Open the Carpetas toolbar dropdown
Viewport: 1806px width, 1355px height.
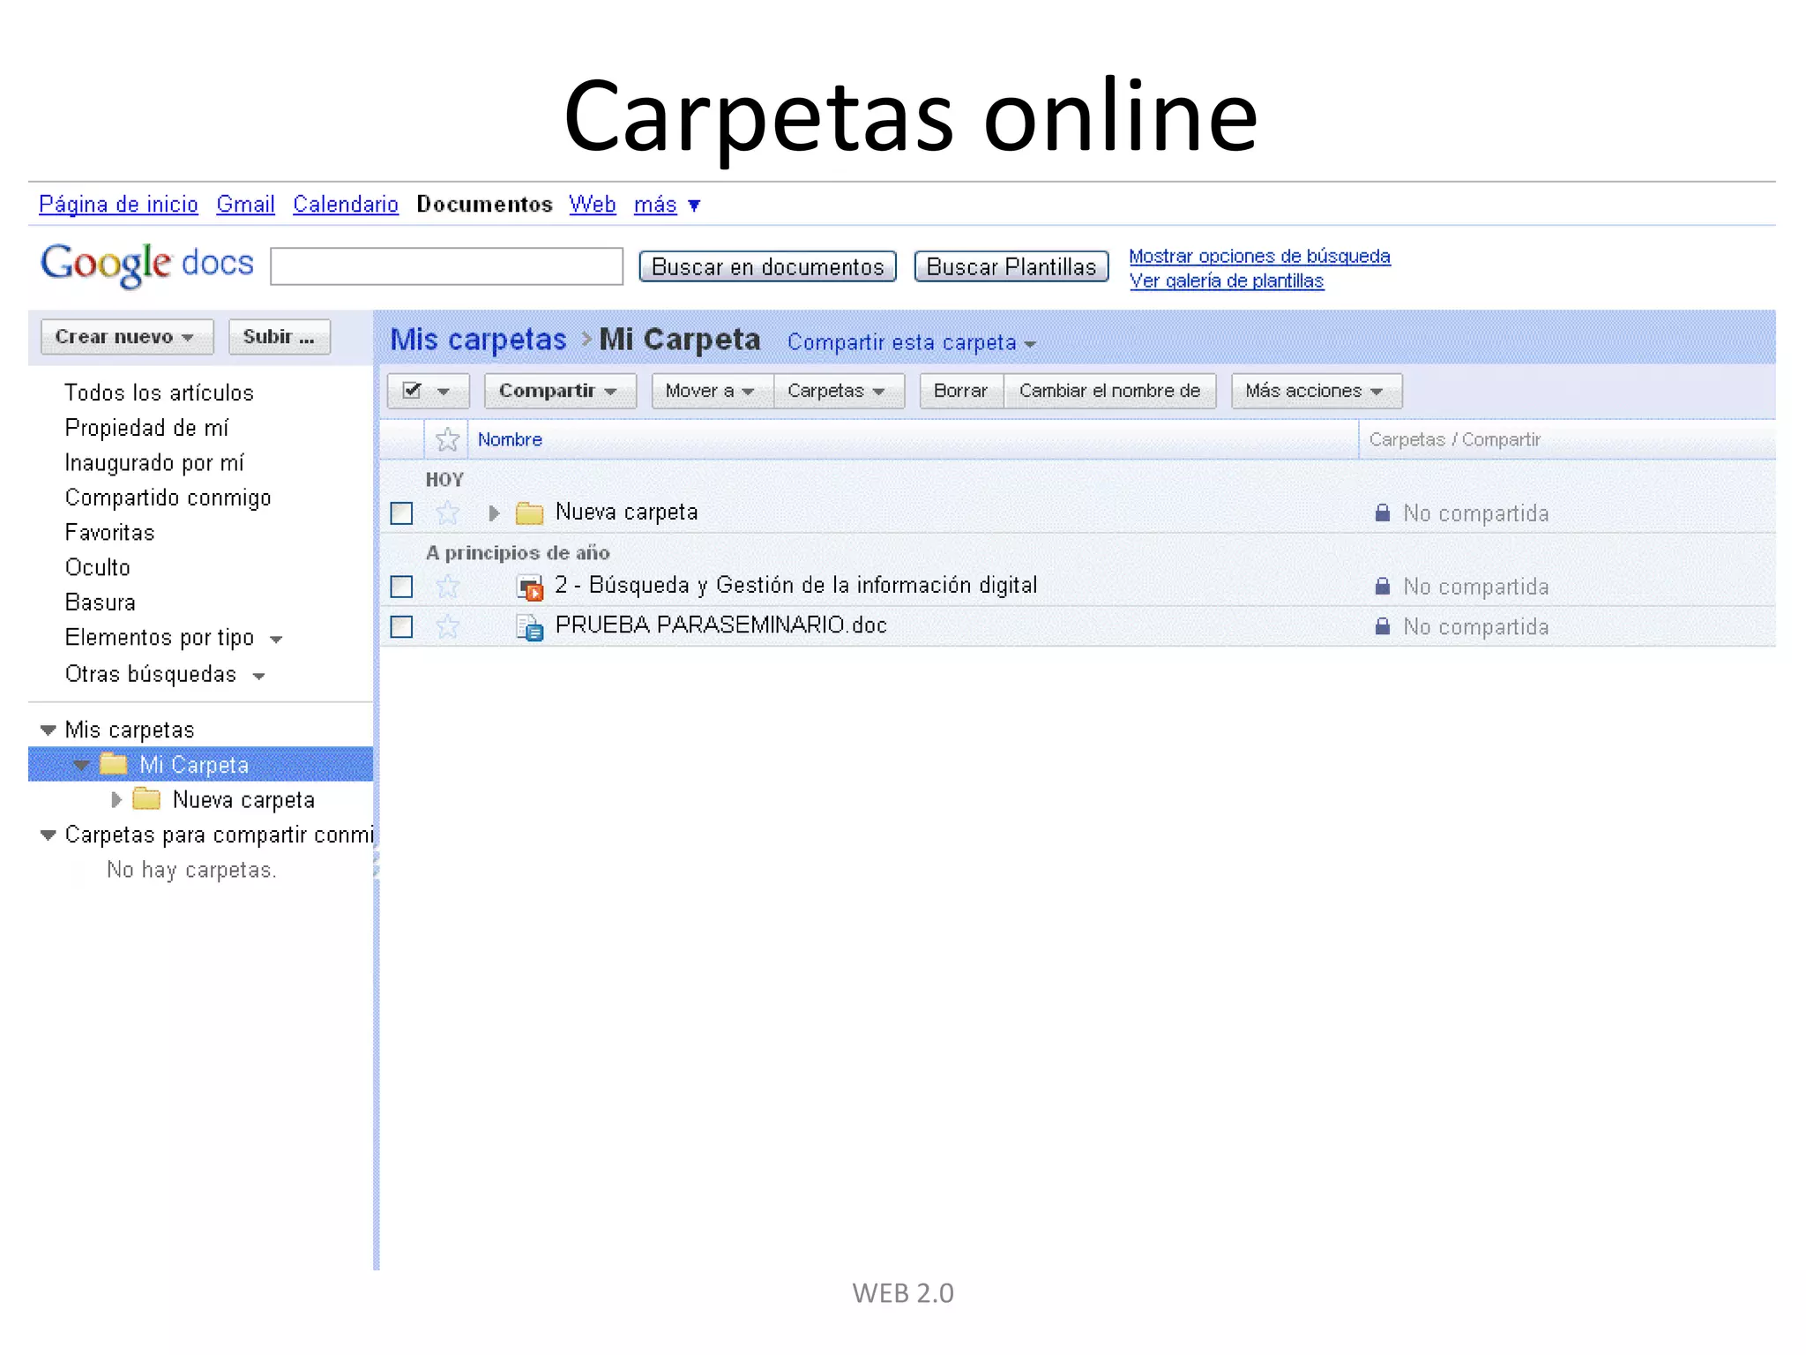(839, 391)
